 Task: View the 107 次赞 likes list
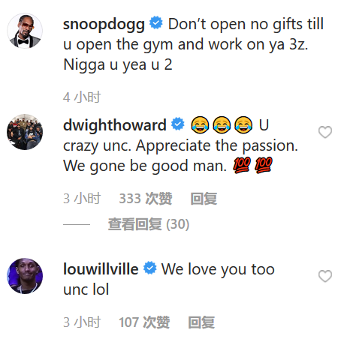[x=144, y=322]
